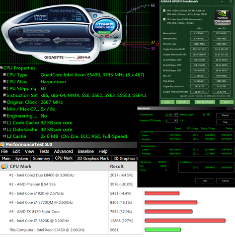Switch to the 3D Graphics tab
Image resolution: width=235 pixels, height=238 pixels.
(x=125, y=159)
